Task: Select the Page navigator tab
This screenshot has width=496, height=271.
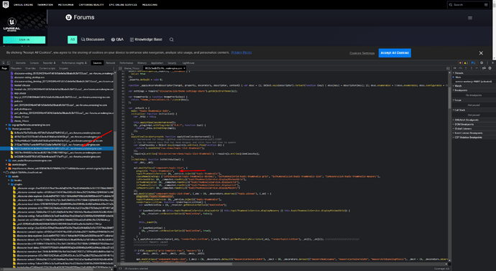Action: 4,68
